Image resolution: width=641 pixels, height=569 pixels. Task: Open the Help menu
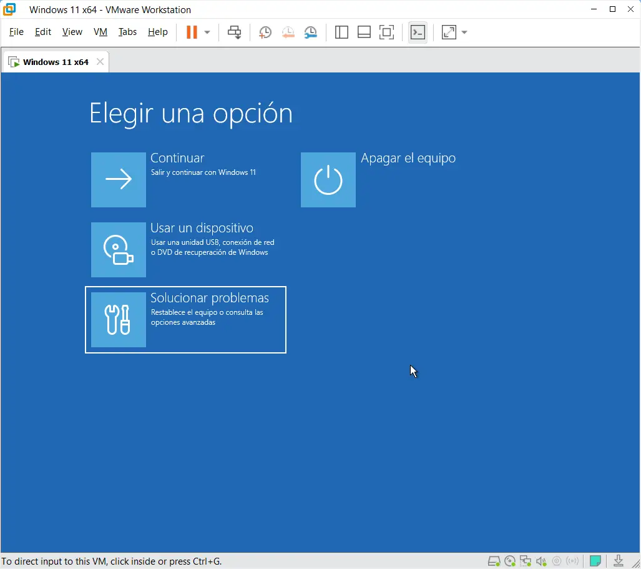click(x=157, y=32)
